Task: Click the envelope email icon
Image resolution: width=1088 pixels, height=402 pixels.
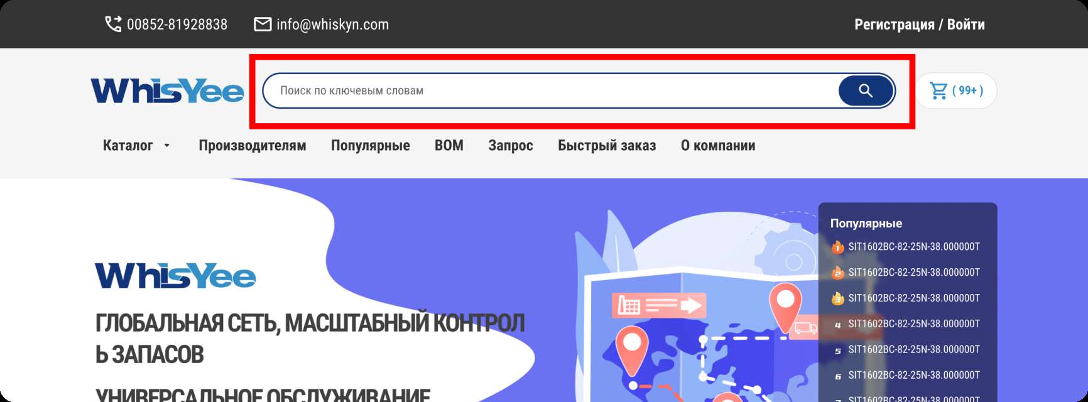Action: point(262,24)
